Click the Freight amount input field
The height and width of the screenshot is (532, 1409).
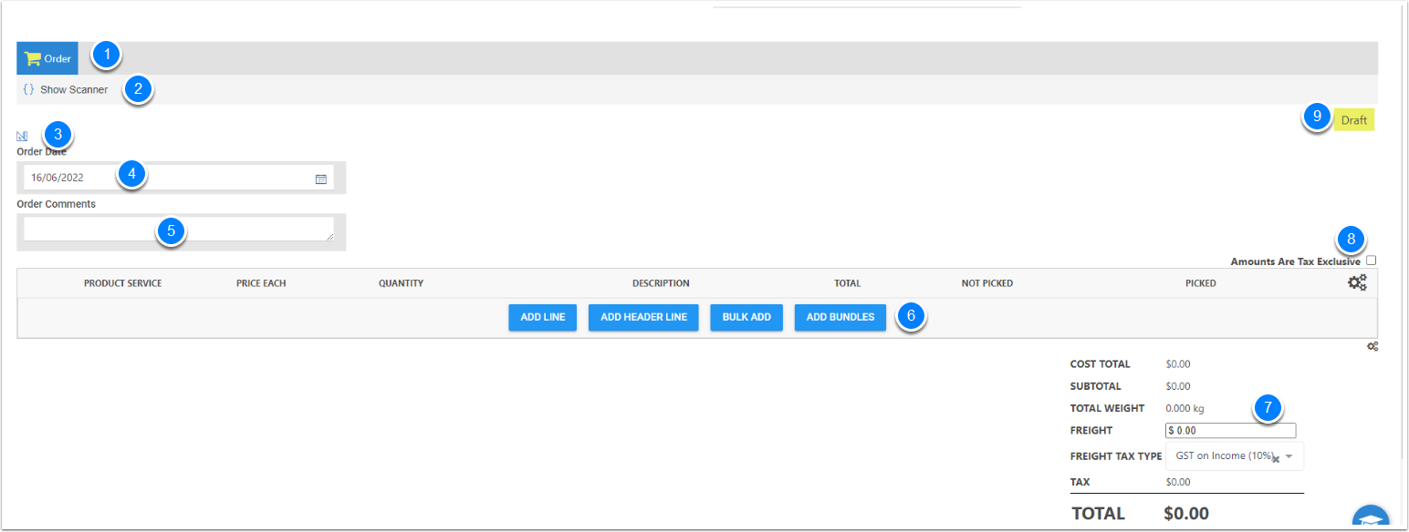pos(1230,431)
